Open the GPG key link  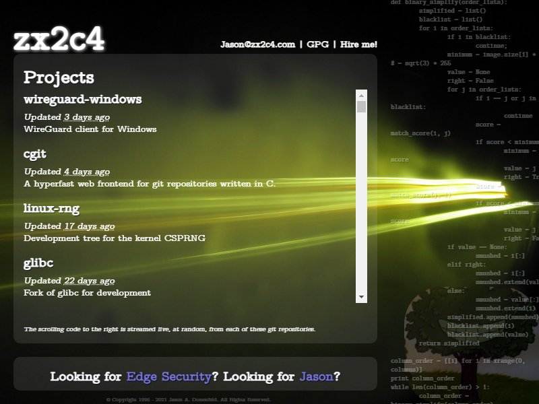coord(317,44)
